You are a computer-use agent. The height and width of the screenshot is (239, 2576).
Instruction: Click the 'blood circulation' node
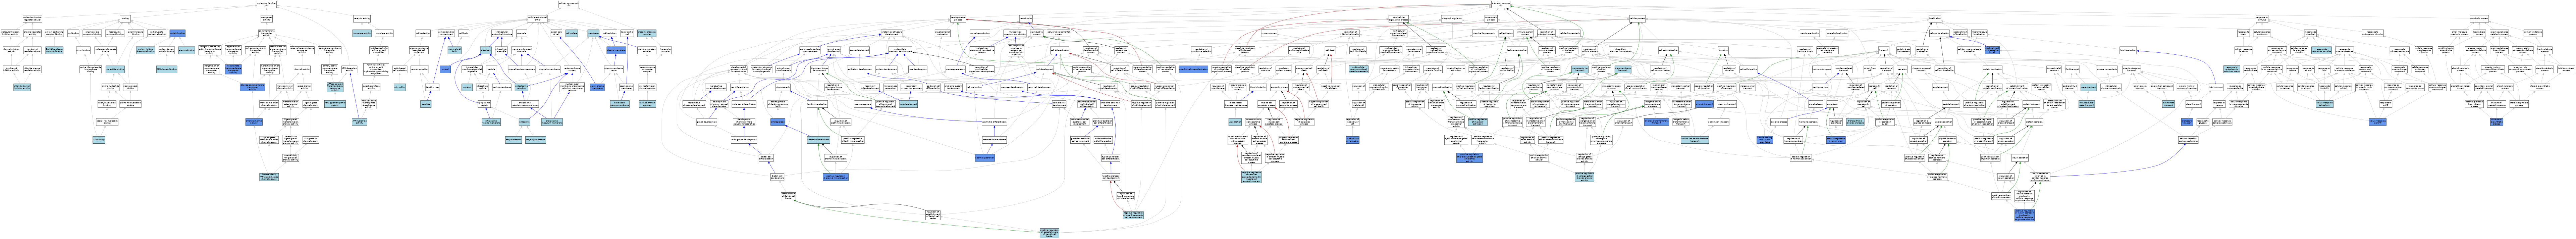(x=1258, y=87)
